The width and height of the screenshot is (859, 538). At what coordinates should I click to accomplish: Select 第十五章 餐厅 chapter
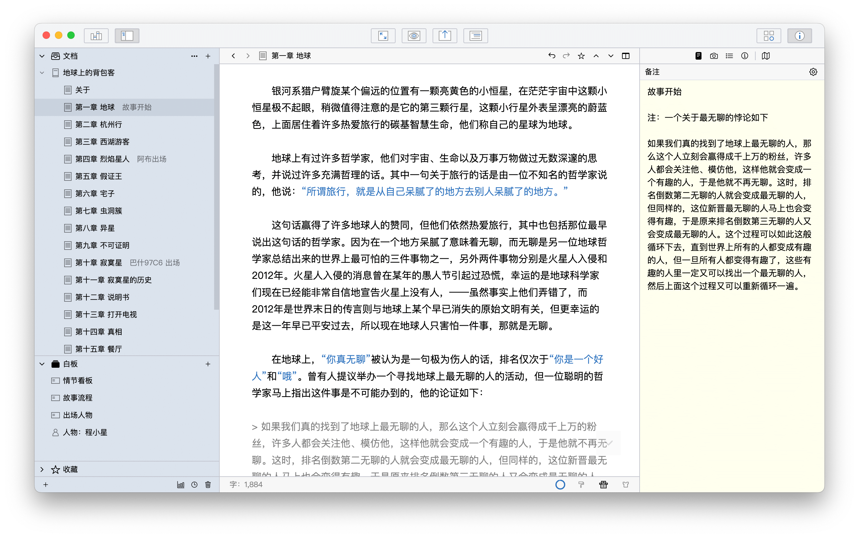(x=124, y=349)
